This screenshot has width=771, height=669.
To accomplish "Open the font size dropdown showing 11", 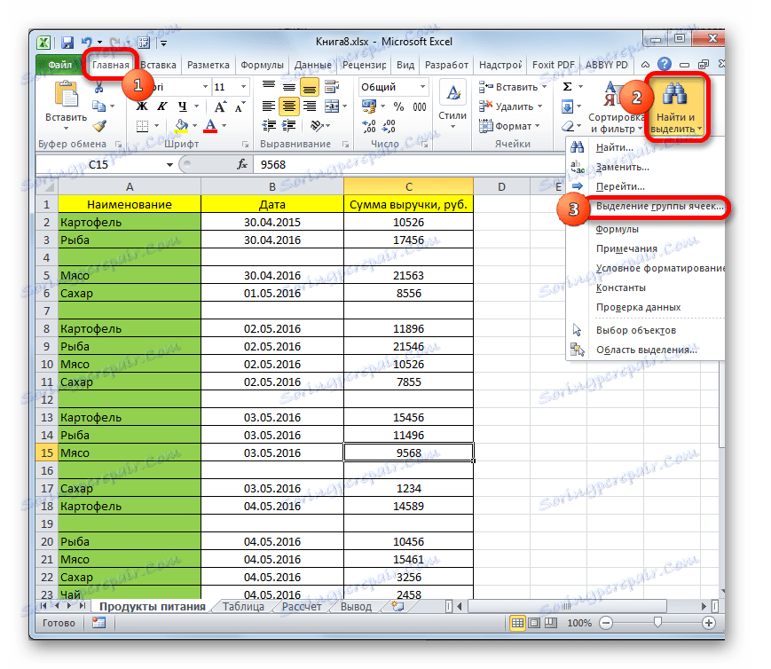I will point(243,87).
